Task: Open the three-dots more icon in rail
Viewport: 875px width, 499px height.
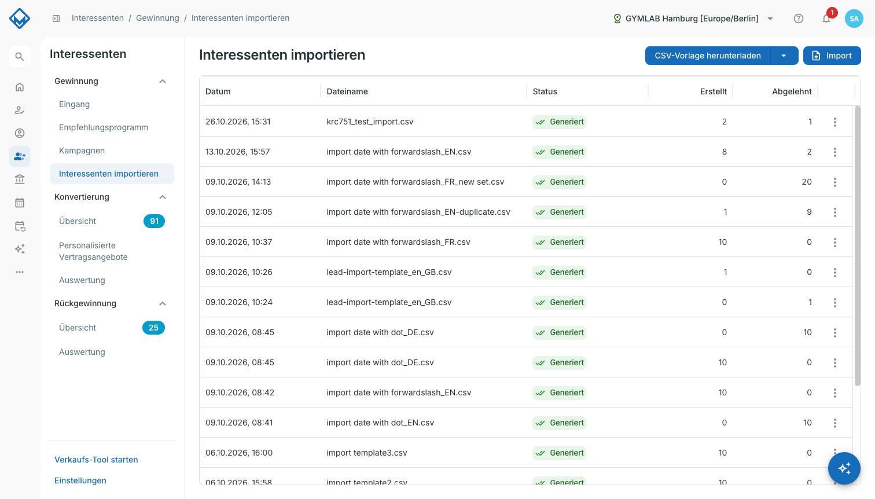Action: (x=20, y=272)
